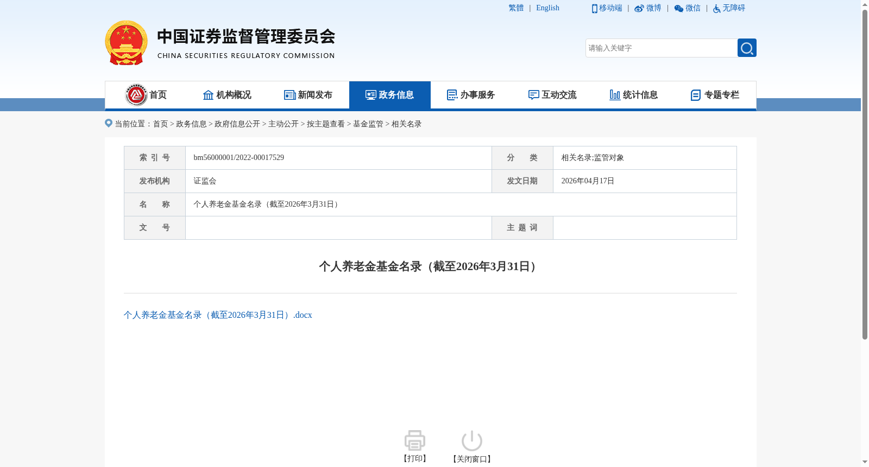The height and width of the screenshot is (467, 869).
Task: Click the power icon to close window
Action: [471, 440]
